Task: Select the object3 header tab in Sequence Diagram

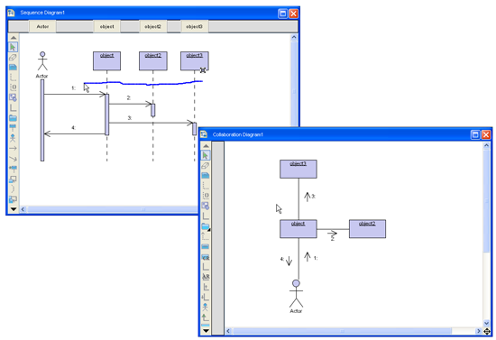Action: tap(194, 26)
